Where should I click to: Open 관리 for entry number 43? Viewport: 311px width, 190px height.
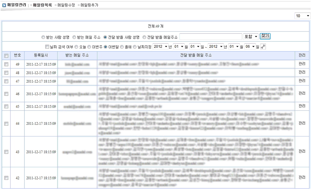302,151
